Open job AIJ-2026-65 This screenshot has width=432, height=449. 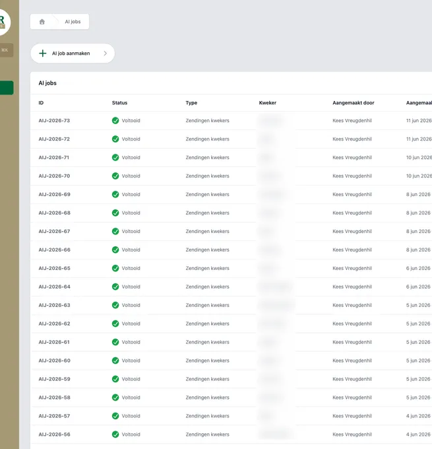click(54, 268)
